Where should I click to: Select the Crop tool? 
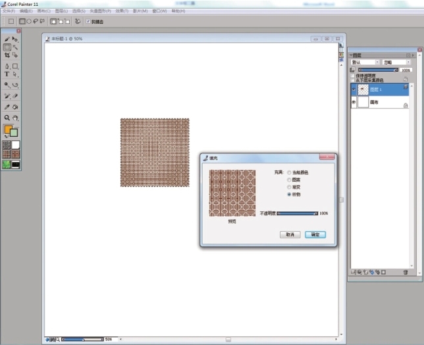coord(7,55)
